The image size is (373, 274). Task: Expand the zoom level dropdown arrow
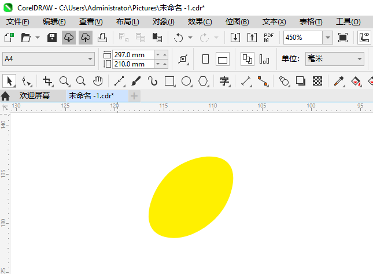tap(328, 38)
